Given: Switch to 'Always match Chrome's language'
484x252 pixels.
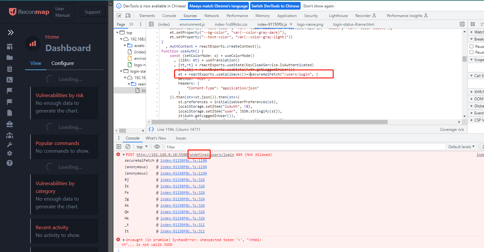Looking at the screenshot, I should pyautogui.click(x=218, y=5).
